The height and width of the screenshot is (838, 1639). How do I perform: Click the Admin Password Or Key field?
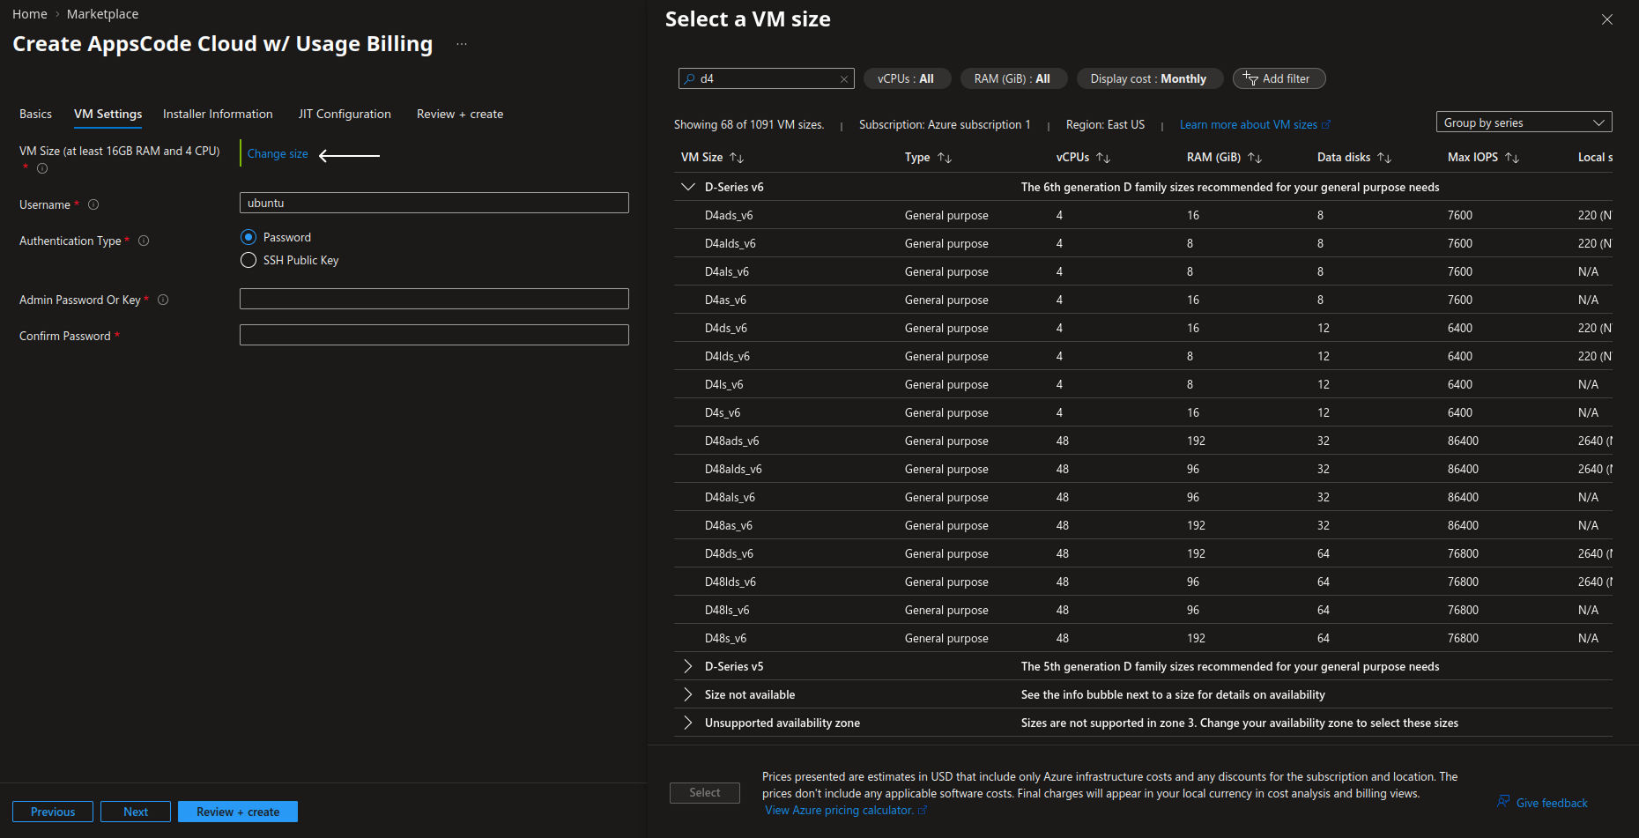tap(434, 299)
